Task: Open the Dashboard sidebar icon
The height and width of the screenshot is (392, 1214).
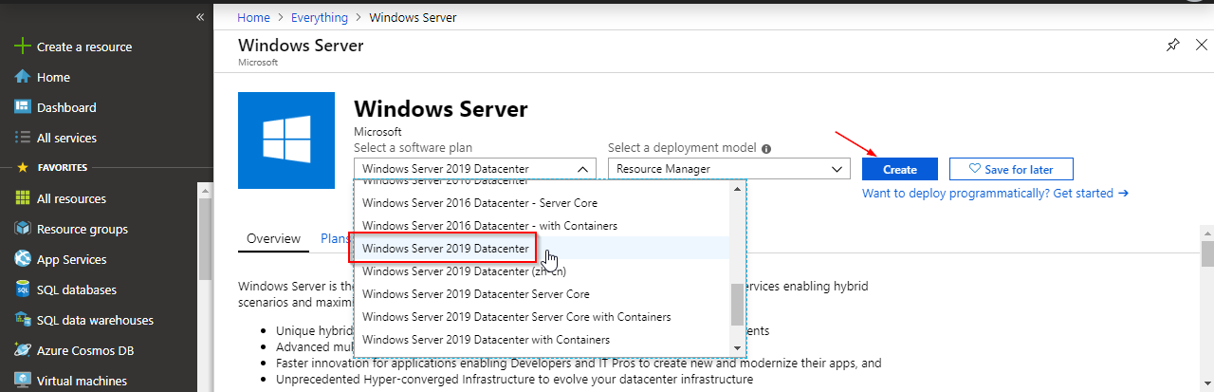Action: coord(23,107)
